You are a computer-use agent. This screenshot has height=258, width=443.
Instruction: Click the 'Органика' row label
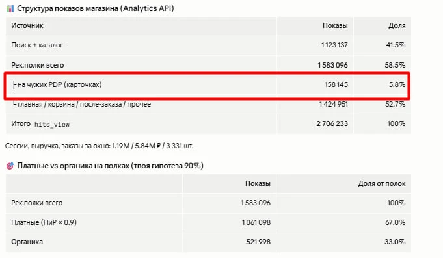point(27,242)
